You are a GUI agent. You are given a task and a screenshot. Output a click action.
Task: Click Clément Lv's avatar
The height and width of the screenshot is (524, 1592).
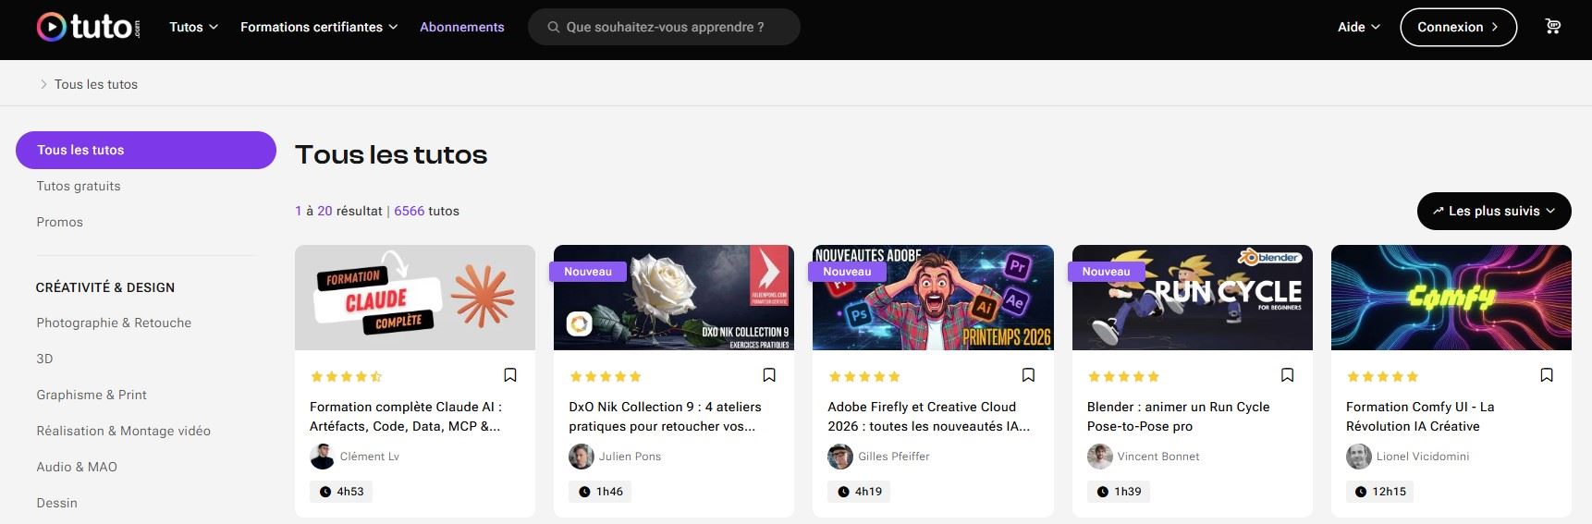tap(322, 457)
